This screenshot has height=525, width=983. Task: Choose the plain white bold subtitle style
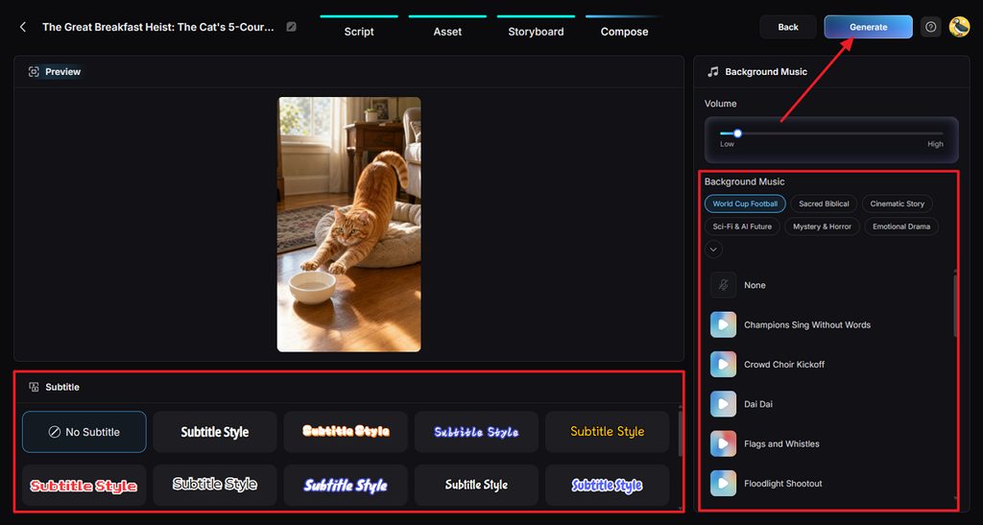click(215, 432)
